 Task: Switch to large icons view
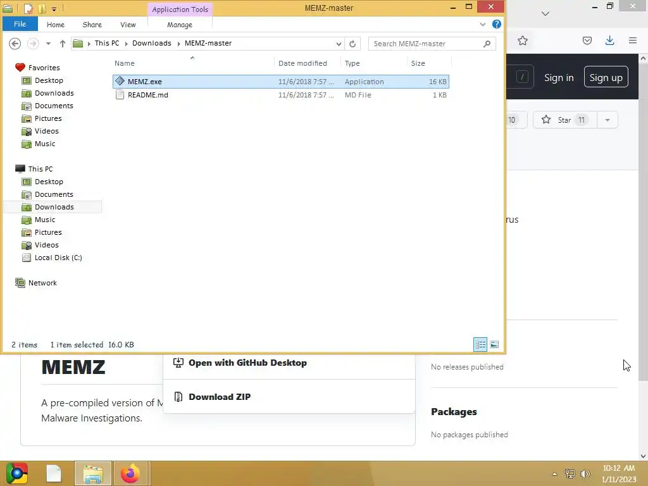point(494,344)
